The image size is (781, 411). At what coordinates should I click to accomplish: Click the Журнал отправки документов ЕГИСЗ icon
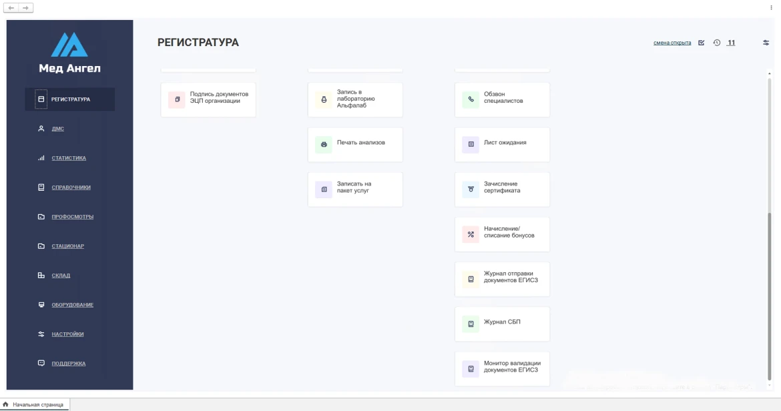(471, 279)
